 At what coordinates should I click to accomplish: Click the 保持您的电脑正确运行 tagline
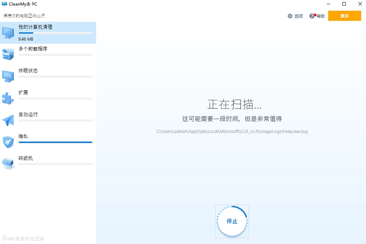click(24, 16)
